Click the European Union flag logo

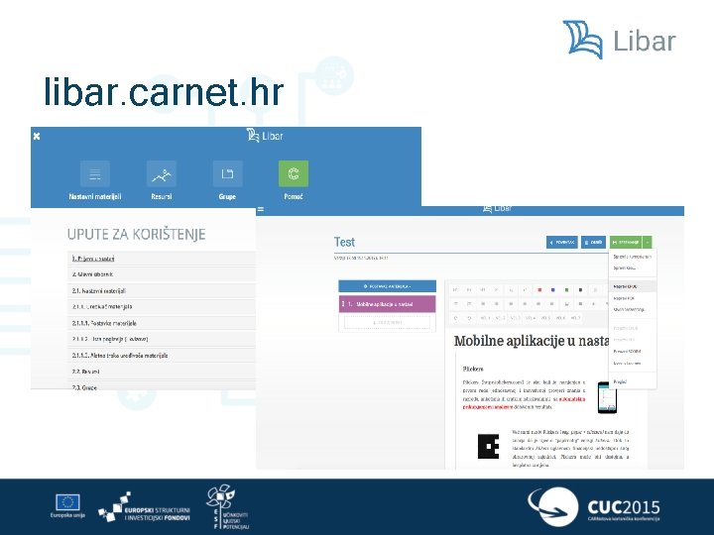[x=67, y=506]
